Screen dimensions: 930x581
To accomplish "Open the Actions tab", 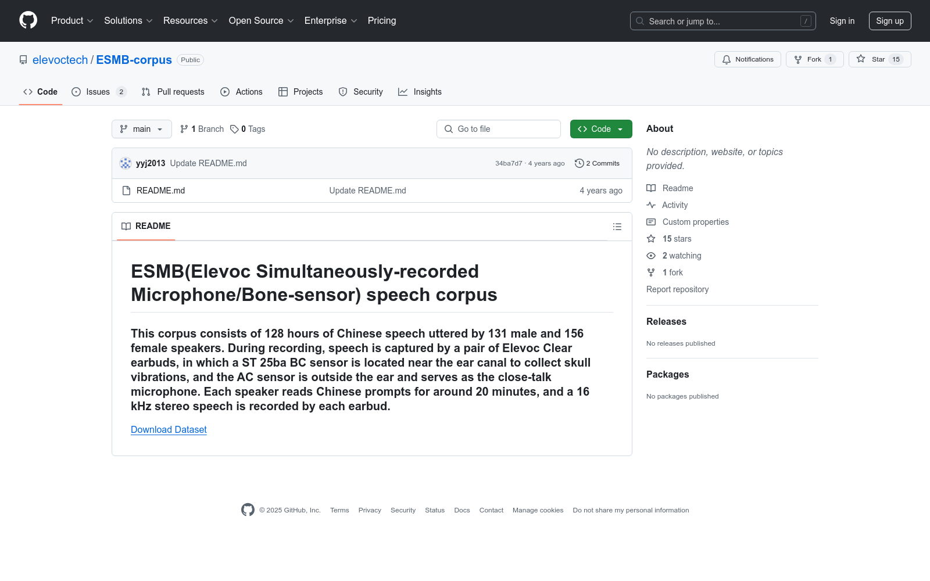I will point(241,92).
